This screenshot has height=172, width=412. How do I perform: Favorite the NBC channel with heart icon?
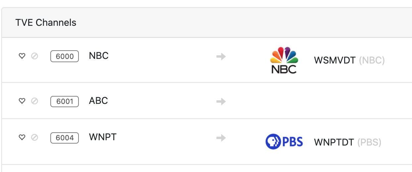click(22, 56)
